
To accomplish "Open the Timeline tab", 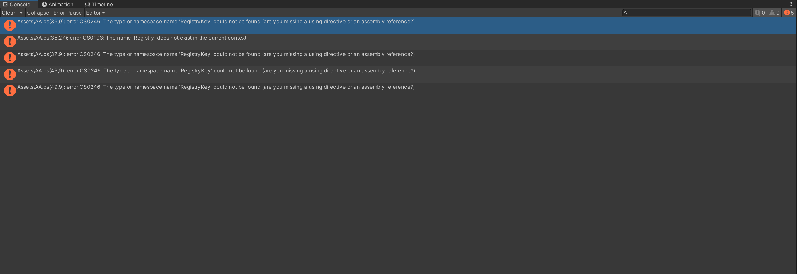I will 99,4.
